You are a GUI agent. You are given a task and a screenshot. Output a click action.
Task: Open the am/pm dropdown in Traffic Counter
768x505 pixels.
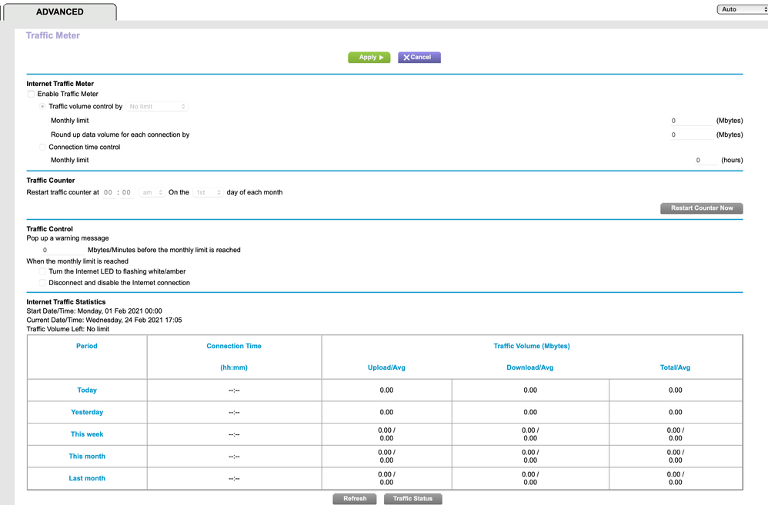coord(151,192)
